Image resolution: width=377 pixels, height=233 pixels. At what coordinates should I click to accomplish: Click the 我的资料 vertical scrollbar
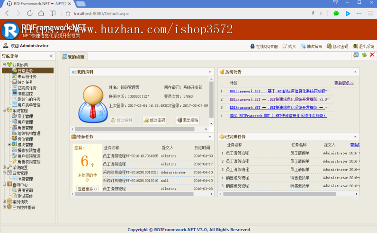(211, 100)
